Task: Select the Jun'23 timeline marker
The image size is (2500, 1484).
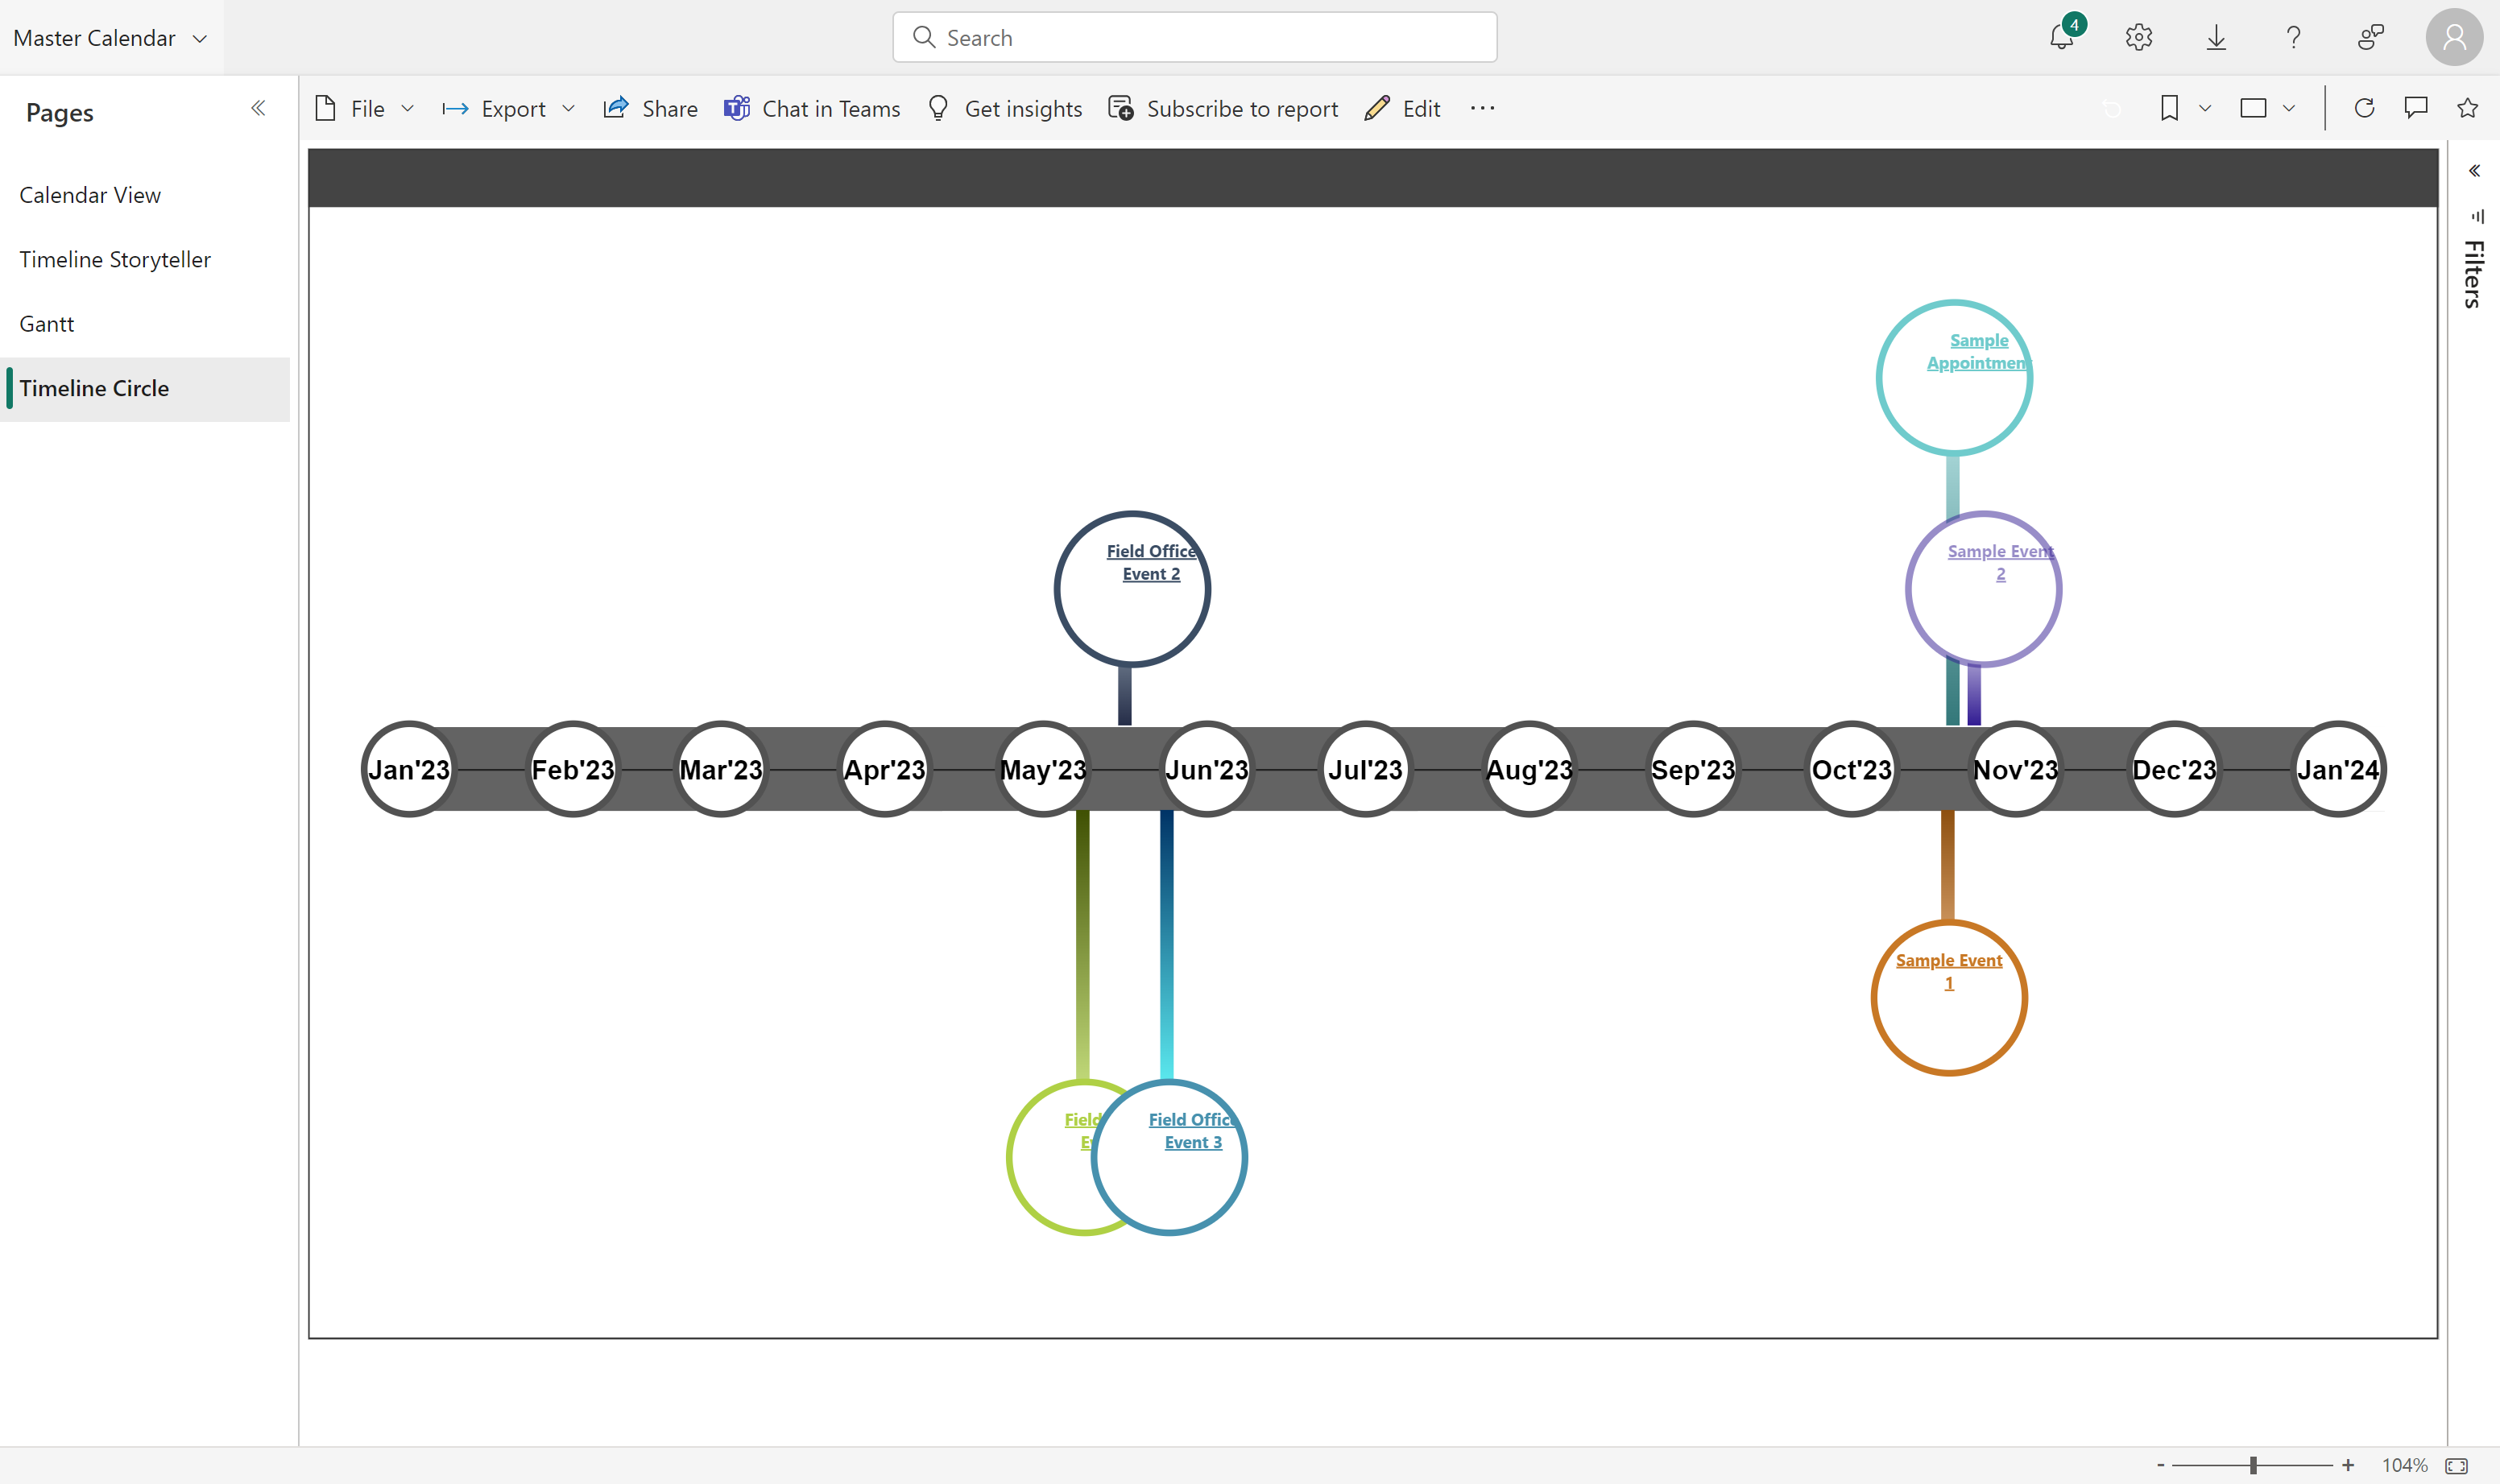Action: tap(1206, 769)
